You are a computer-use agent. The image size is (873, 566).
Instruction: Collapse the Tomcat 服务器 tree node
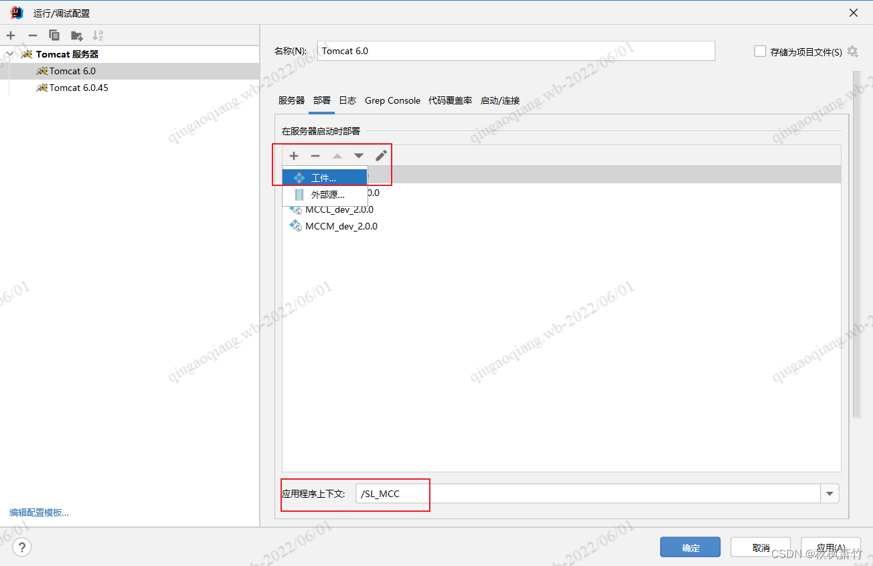click(x=9, y=54)
